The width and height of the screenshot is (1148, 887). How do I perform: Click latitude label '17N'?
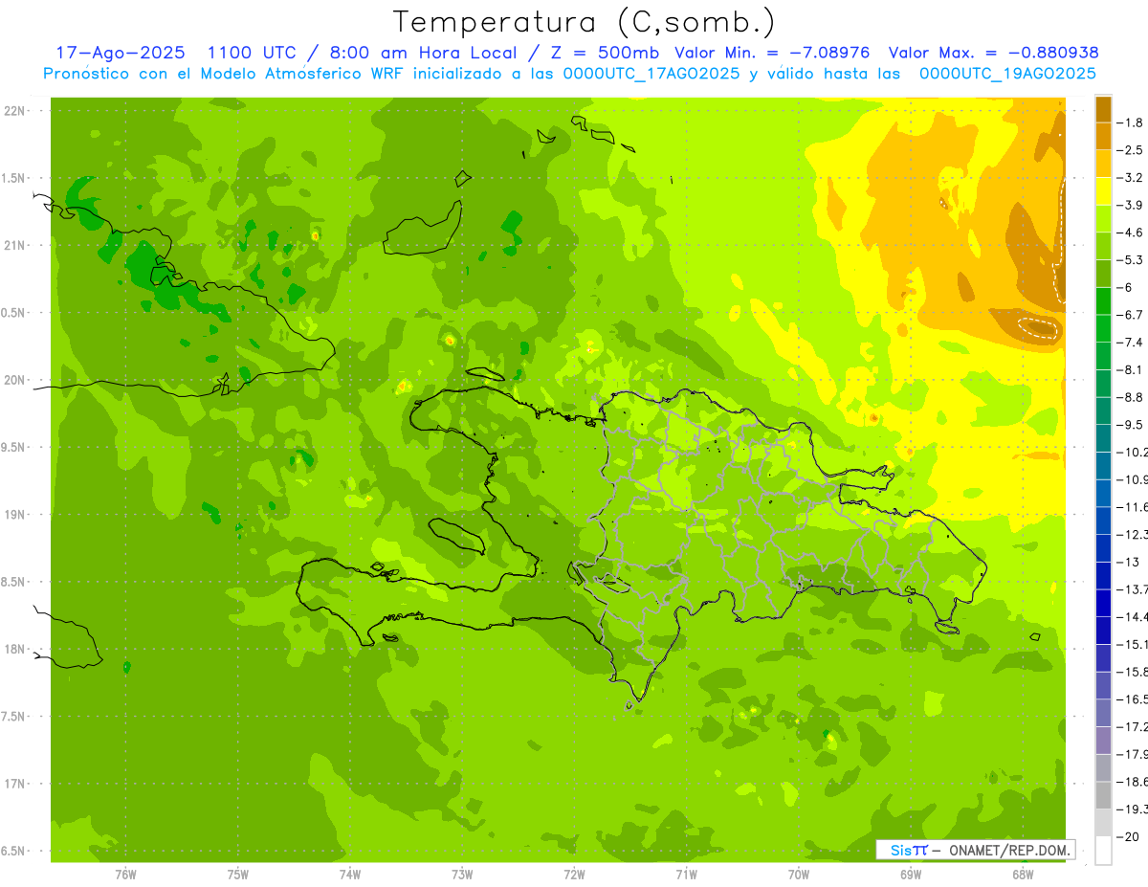click(15, 784)
